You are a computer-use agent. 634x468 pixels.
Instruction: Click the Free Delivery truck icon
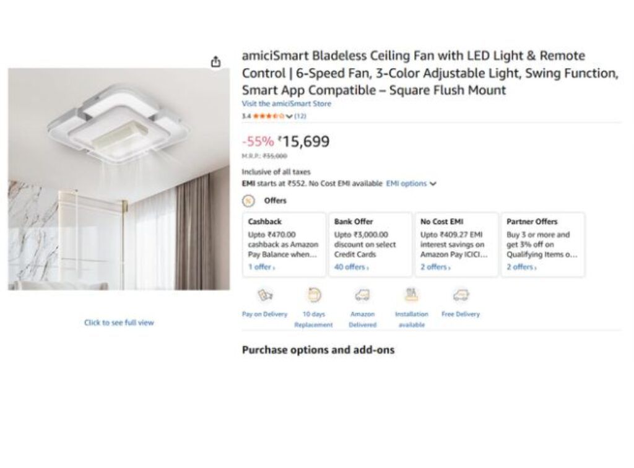(x=461, y=295)
